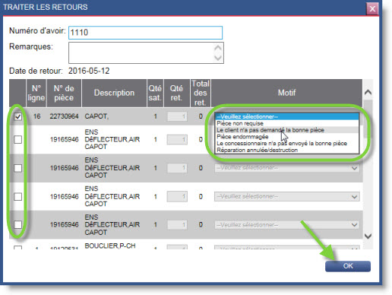
Task: Click the 'Numéro d'avoir:' label
Action: click(x=37, y=31)
